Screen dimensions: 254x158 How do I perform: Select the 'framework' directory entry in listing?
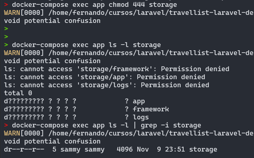[x=151, y=109]
